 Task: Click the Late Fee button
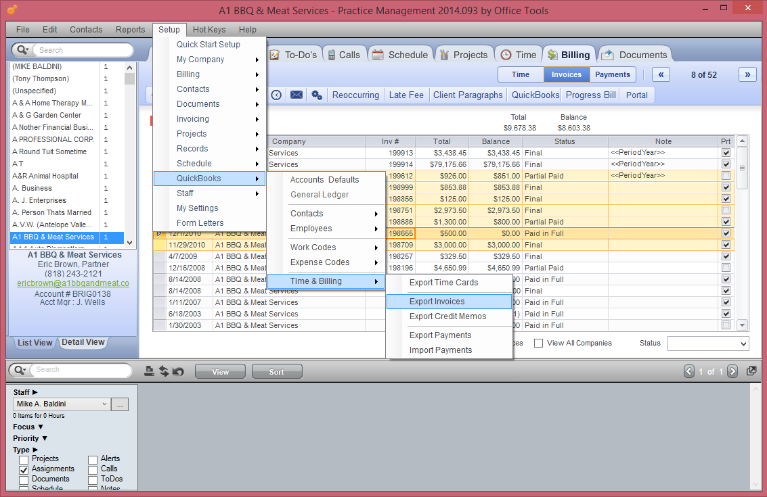(x=406, y=95)
